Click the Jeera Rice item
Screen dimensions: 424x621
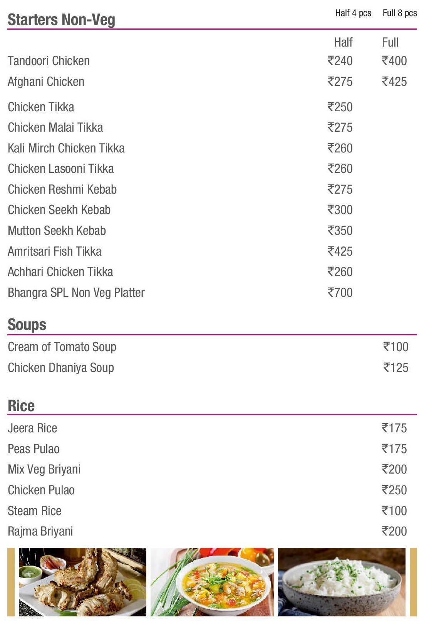coord(32,428)
